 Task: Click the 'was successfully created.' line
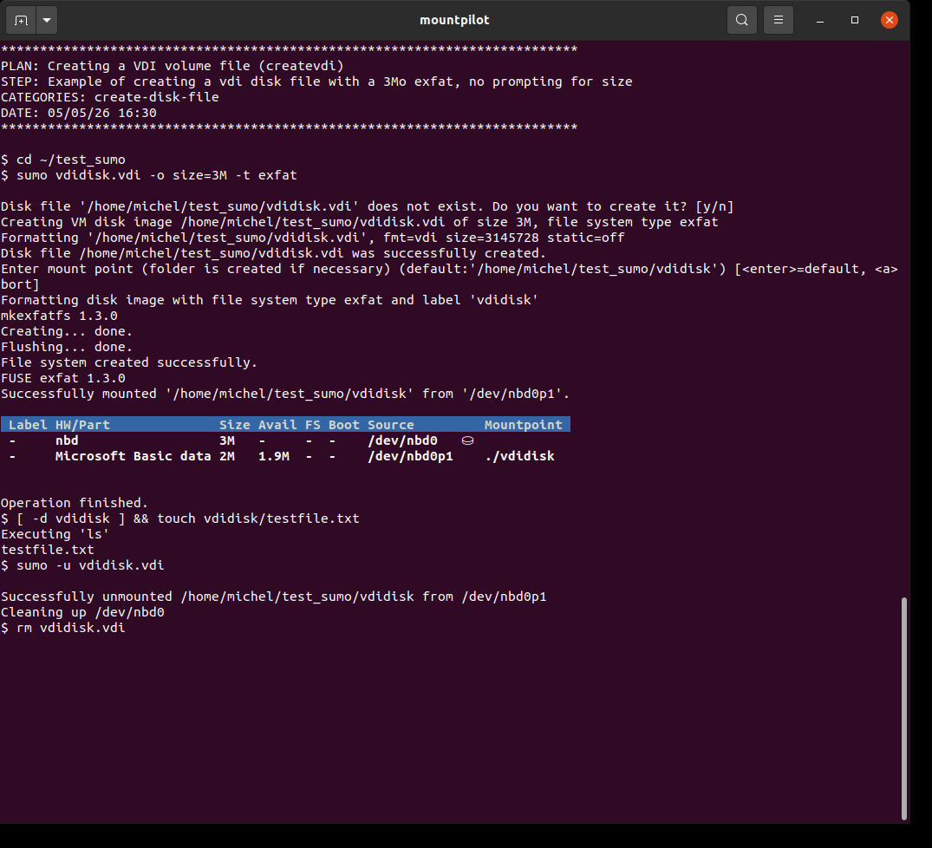[273, 253]
